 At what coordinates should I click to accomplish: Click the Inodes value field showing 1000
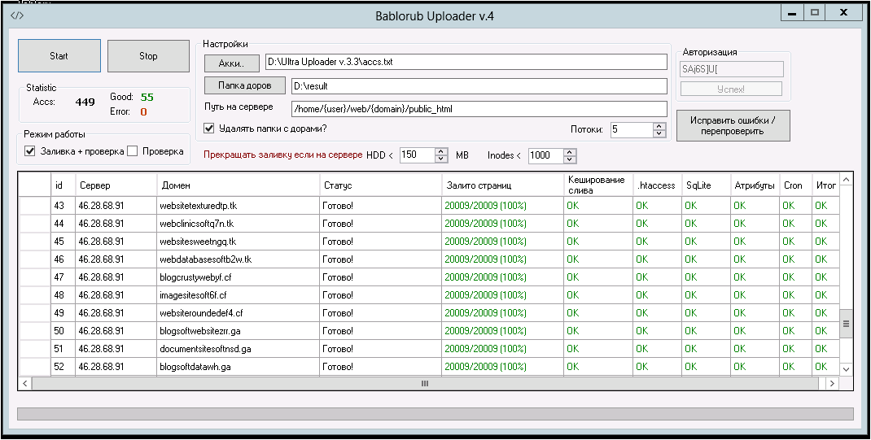pyautogui.click(x=545, y=155)
